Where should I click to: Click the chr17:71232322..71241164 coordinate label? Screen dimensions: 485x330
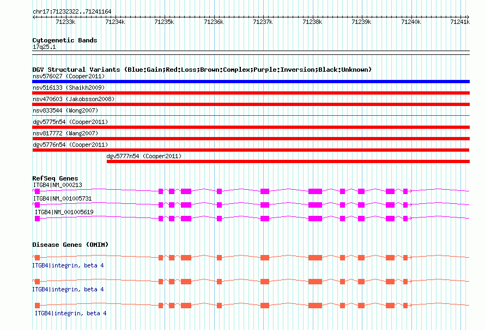point(72,11)
